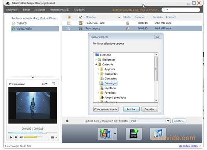Click the Favoritos star folder icon
Image resolution: width=207 pixels, height=150 pixels.
tap(102, 93)
